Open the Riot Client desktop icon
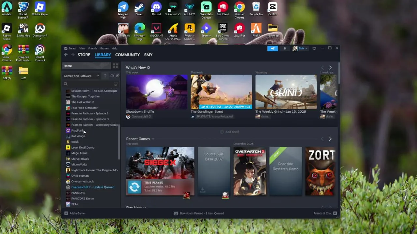Viewport: 417px width, 234px height. [x=223, y=6]
